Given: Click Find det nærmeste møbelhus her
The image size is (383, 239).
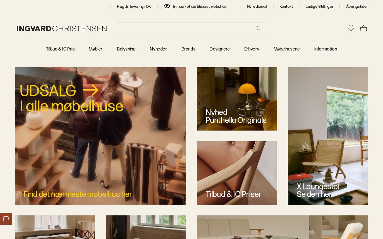Looking at the screenshot, I should pyautogui.click(x=78, y=194).
